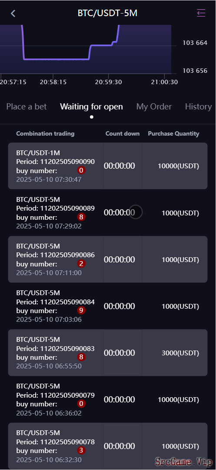
Task: Click the 3000(USDT) purchase quantity
Action: click(180, 353)
